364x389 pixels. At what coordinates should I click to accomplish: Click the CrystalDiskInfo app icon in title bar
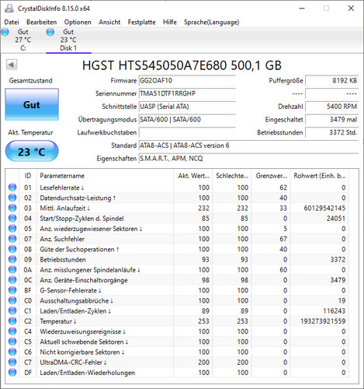coord(9,8)
